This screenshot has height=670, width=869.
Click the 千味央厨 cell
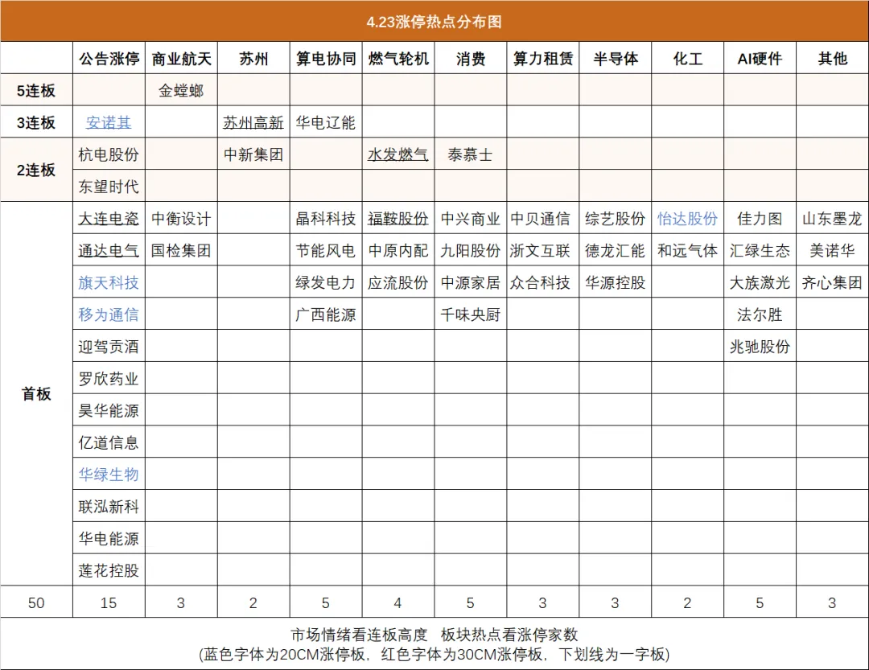(471, 314)
